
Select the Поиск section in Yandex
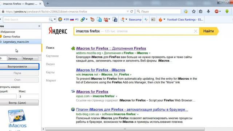50,48
